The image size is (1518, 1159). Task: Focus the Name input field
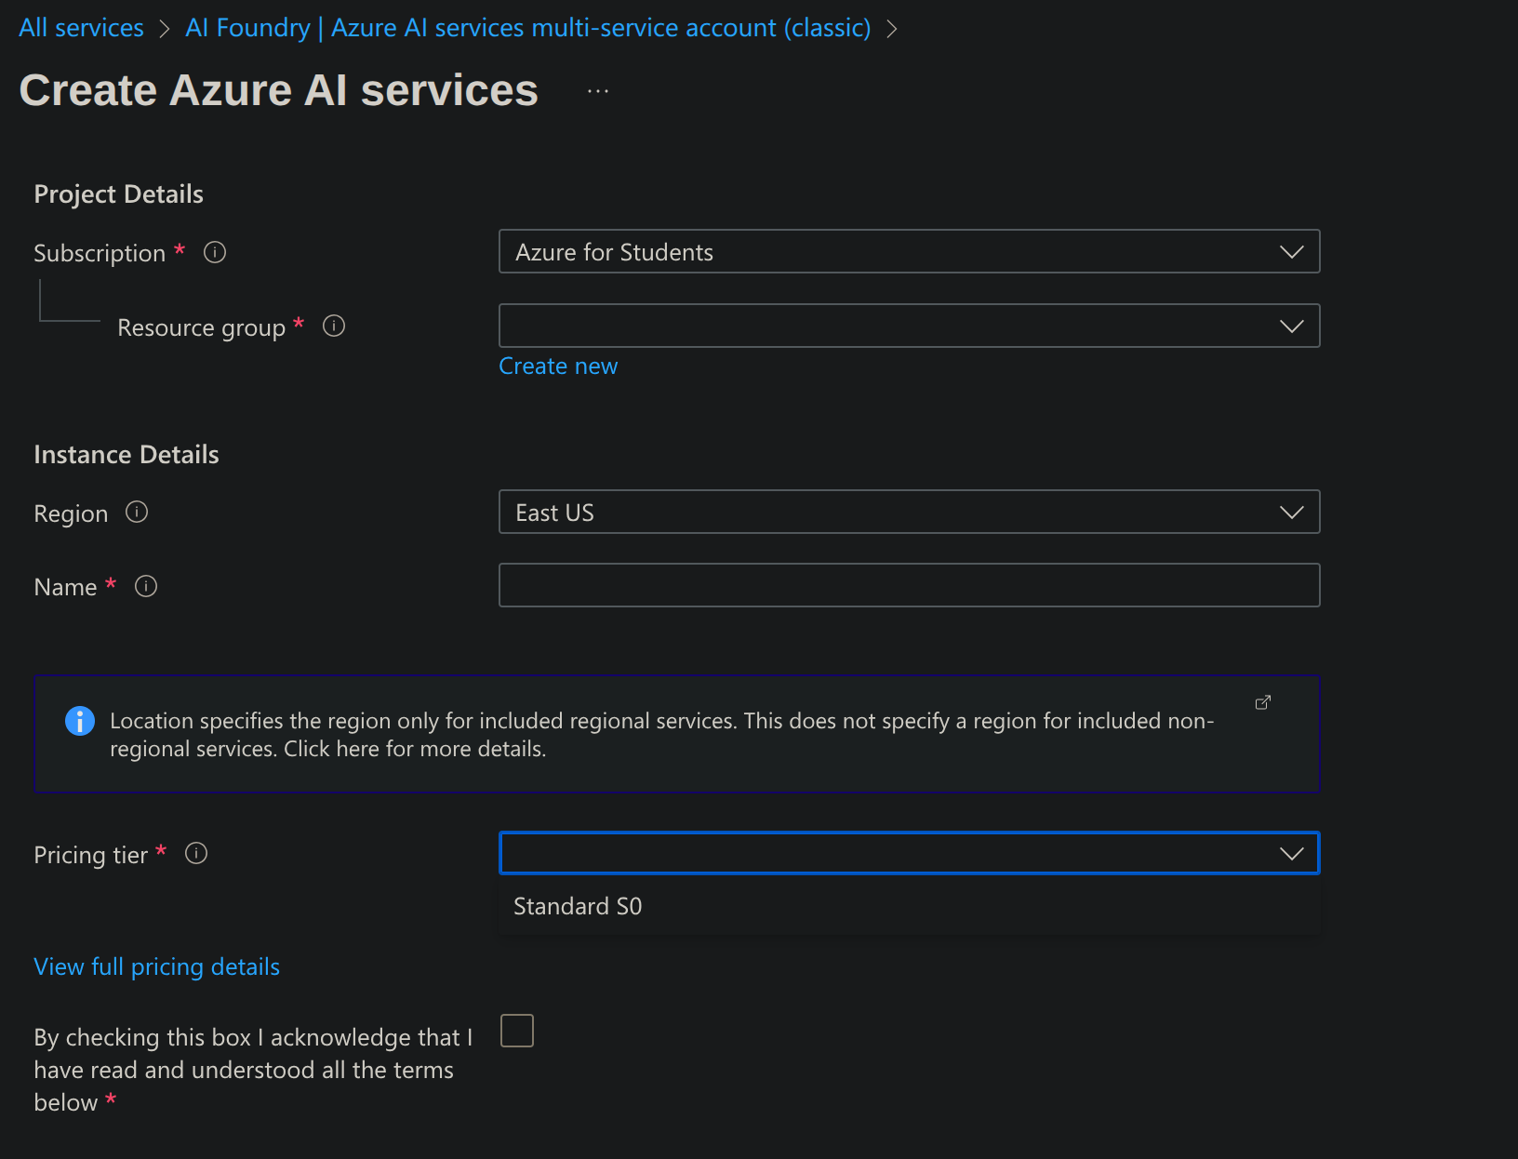909,585
